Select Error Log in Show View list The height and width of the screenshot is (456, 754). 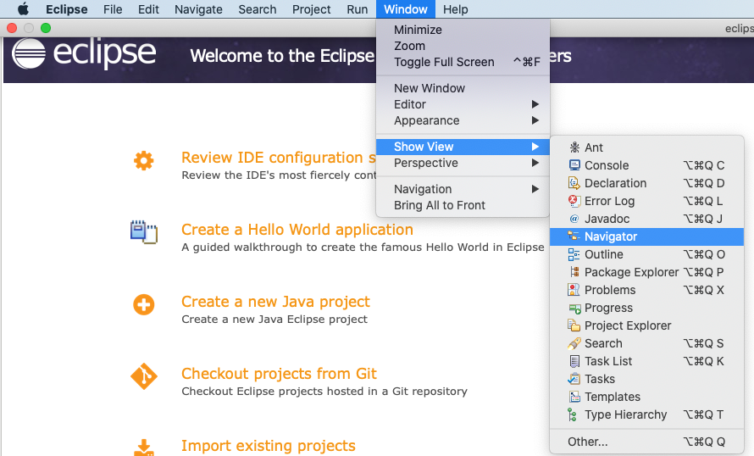[x=646, y=201]
